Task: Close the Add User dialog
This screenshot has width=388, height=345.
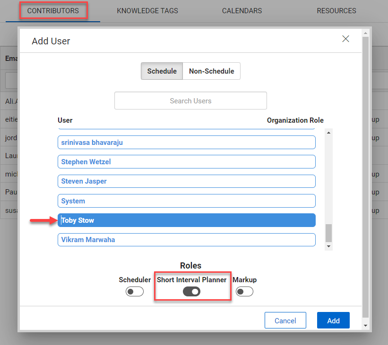Action: pos(345,39)
